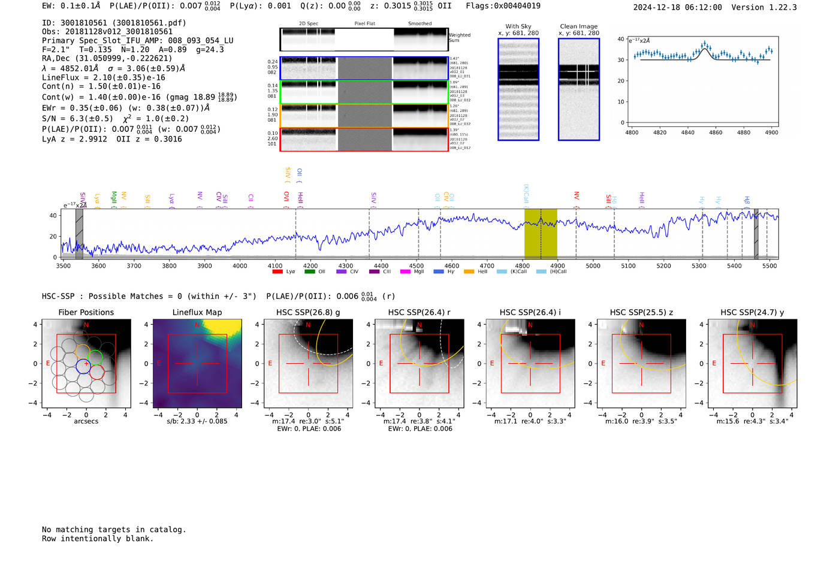This screenshot has height=571, width=839.
Task: Click the "With Sky" cutout image
Action: [518, 89]
